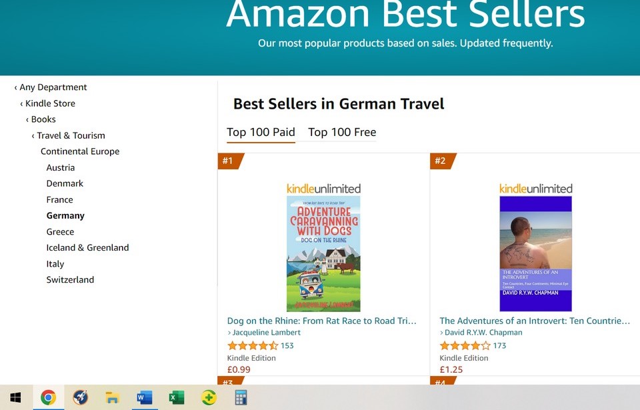
Task: Click the Dog on the Rhine cover thumbnail
Action: click(x=323, y=253)
